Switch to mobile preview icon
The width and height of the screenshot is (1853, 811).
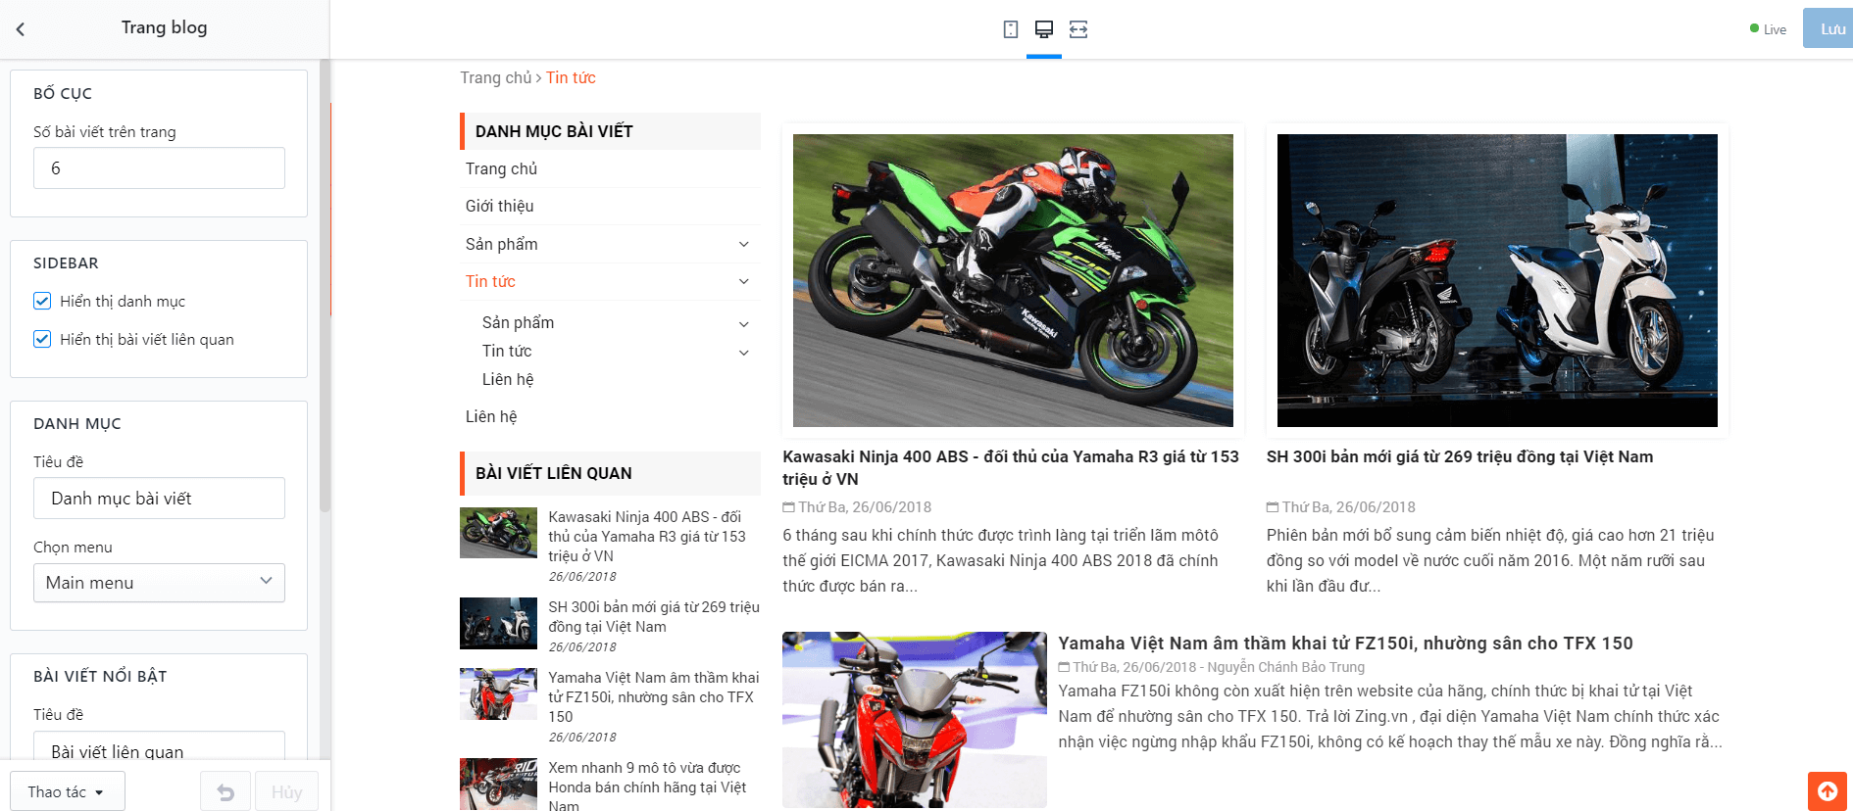[1011, 29]
